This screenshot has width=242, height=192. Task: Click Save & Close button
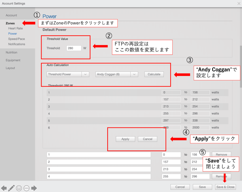225,187
